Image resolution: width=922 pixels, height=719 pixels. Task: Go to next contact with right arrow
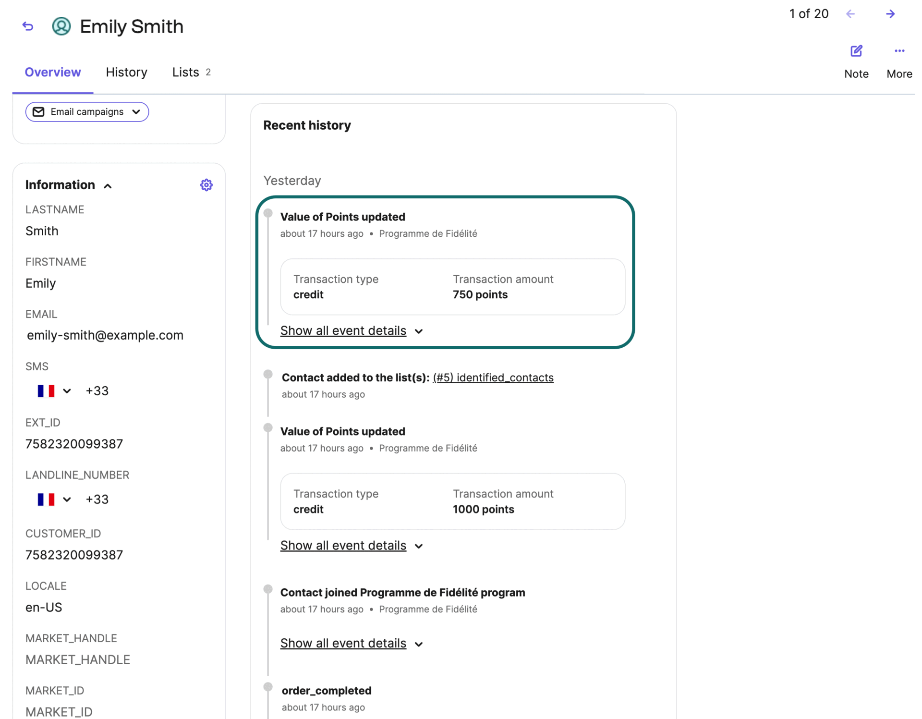890,14
